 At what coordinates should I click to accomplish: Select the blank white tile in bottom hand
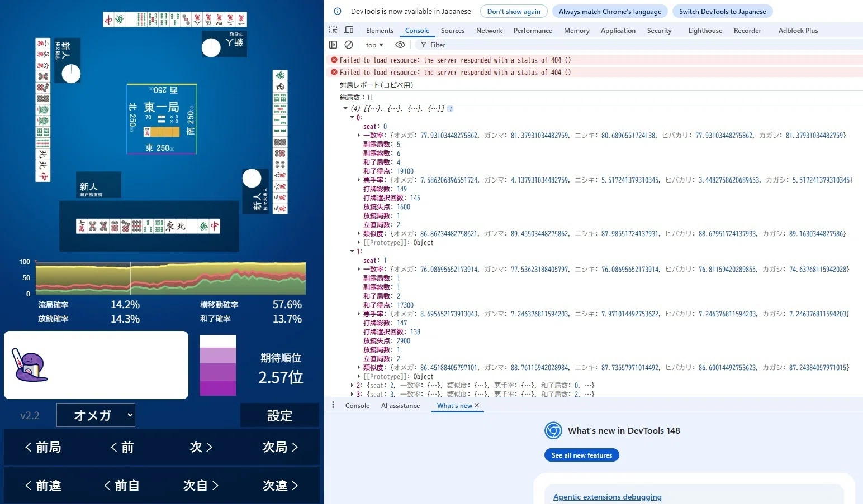coord(192,226)
